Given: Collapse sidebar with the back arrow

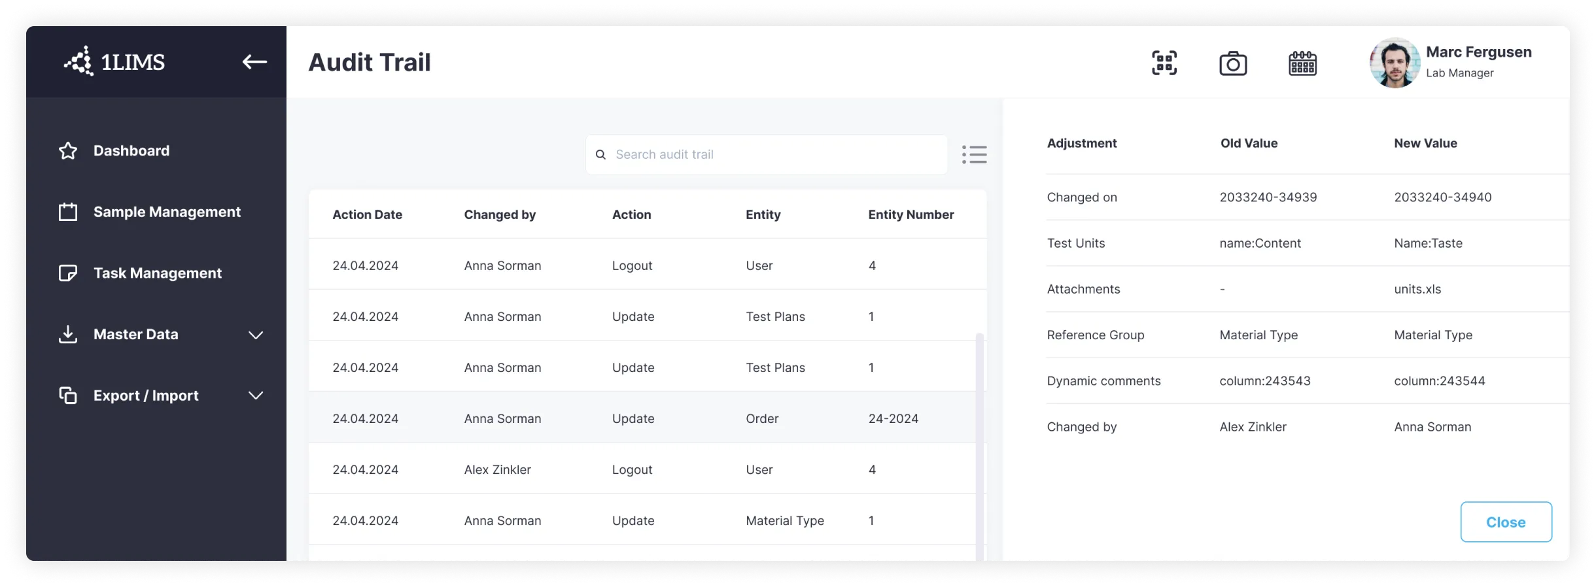Looking at the screenshot, I should pyautogui.click(x=254, y=62).
